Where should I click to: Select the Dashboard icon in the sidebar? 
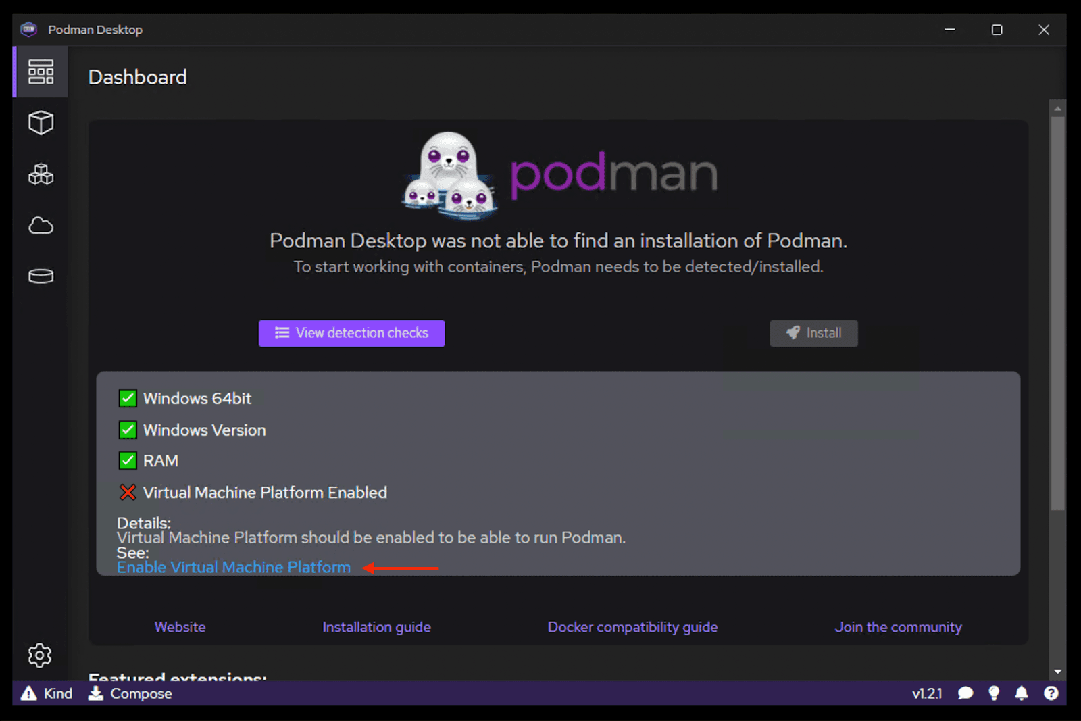pos(40,72)
